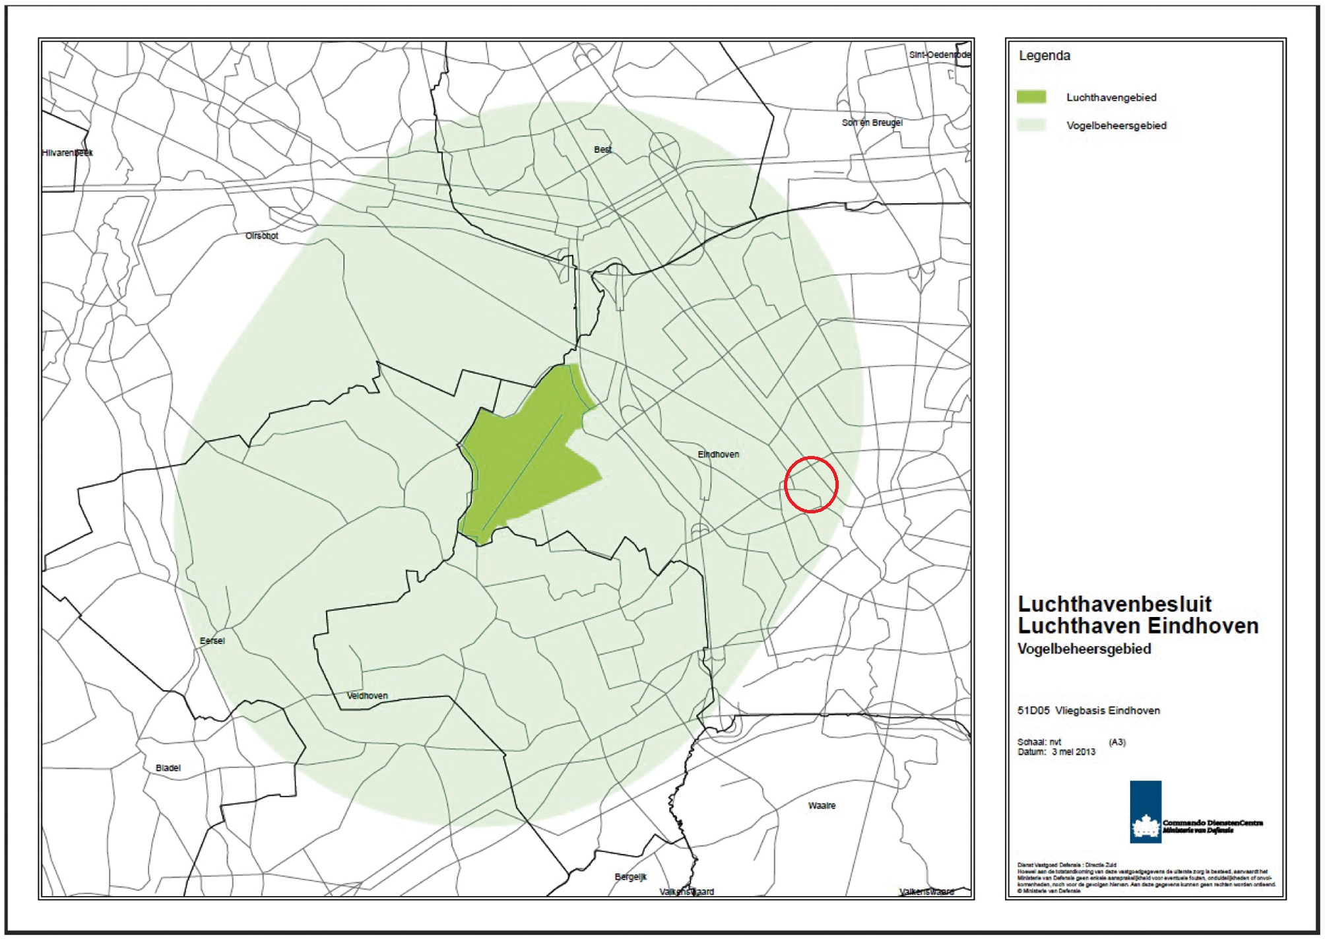Screen dimensions: 1325x939
Task: Click the Son en Breugel label
Action: click(x=872, y=123)
